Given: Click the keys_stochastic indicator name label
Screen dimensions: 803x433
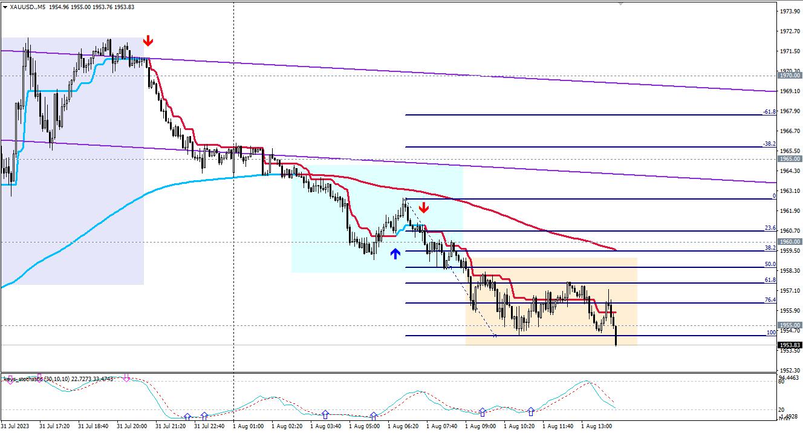Looking at the screenshot, I should pyautogui.click(x=24, y=379).
